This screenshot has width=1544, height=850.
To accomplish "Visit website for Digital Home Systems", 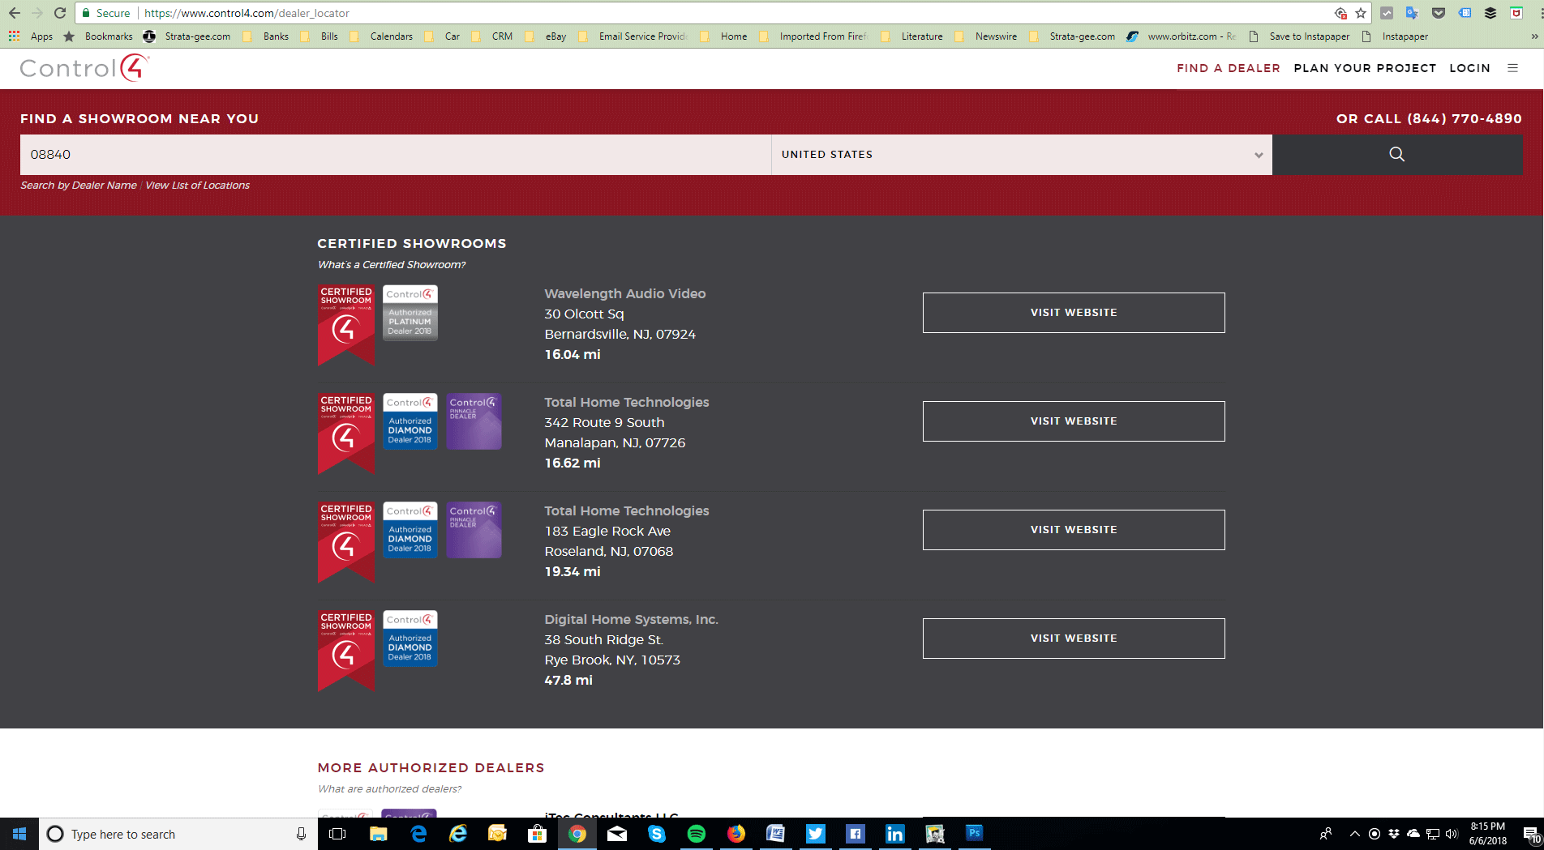I will (1074, 639).
